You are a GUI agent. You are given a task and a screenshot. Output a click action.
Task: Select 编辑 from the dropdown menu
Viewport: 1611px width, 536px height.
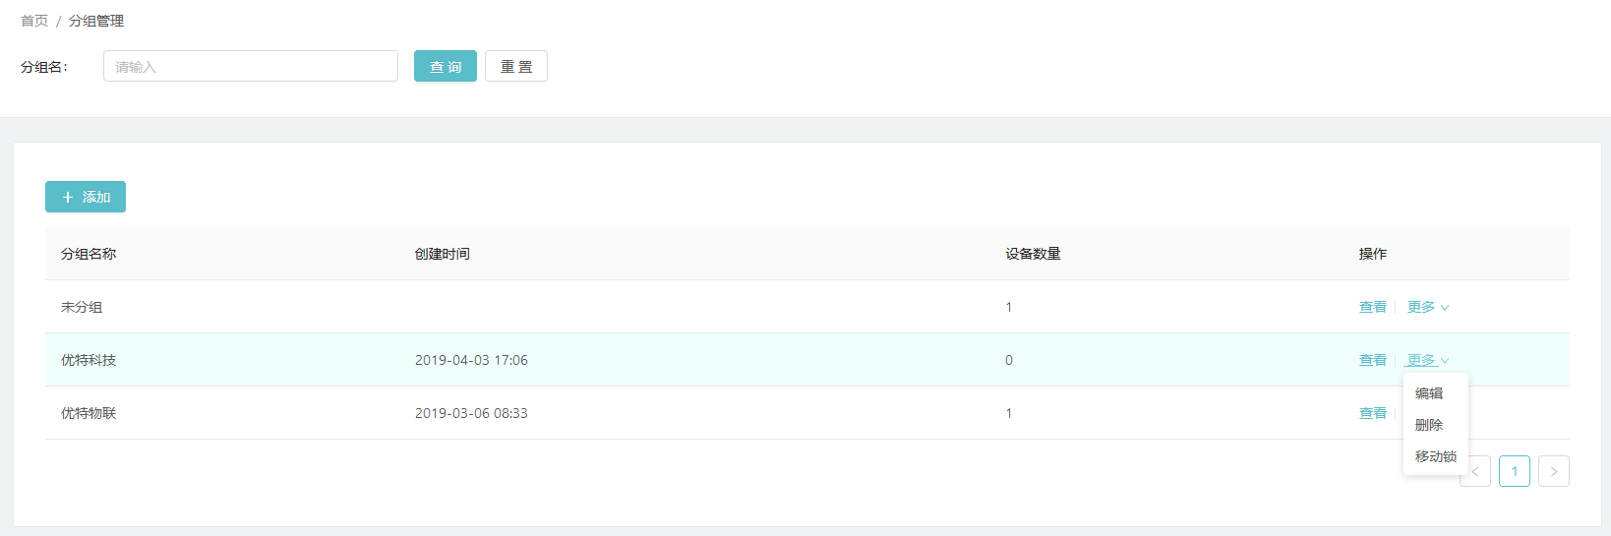(x=1429, y=393)
